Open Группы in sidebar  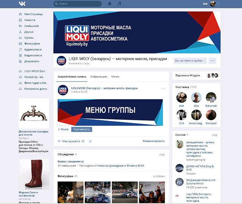pyautogui.click(x=29, y=38)
